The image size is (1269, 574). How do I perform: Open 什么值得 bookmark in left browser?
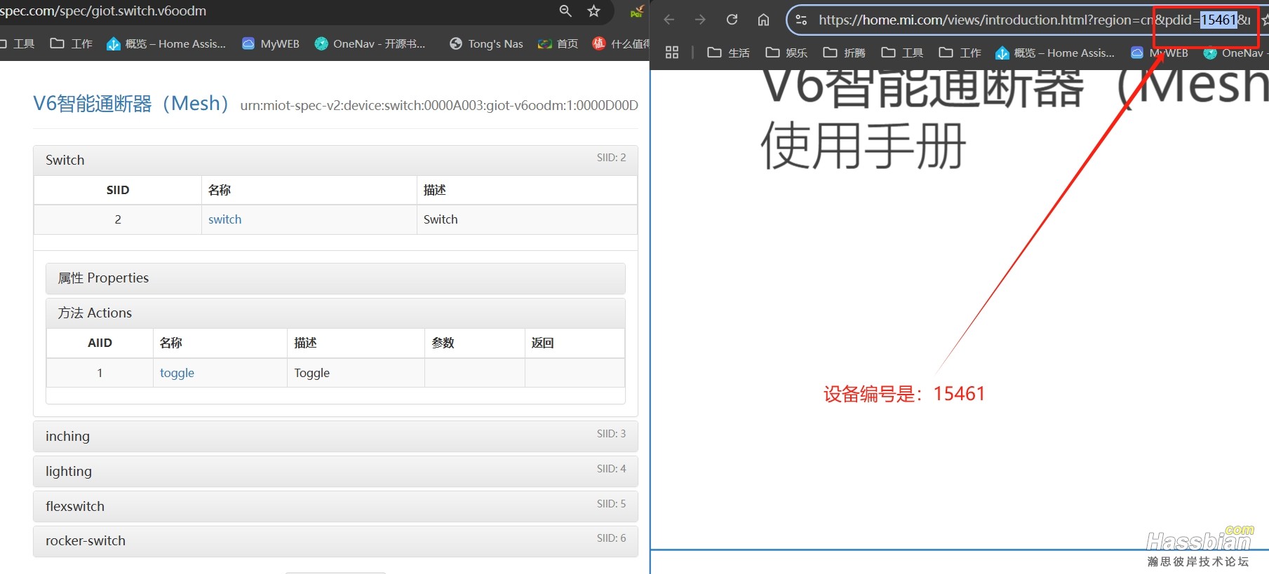[x=621, y=43]
